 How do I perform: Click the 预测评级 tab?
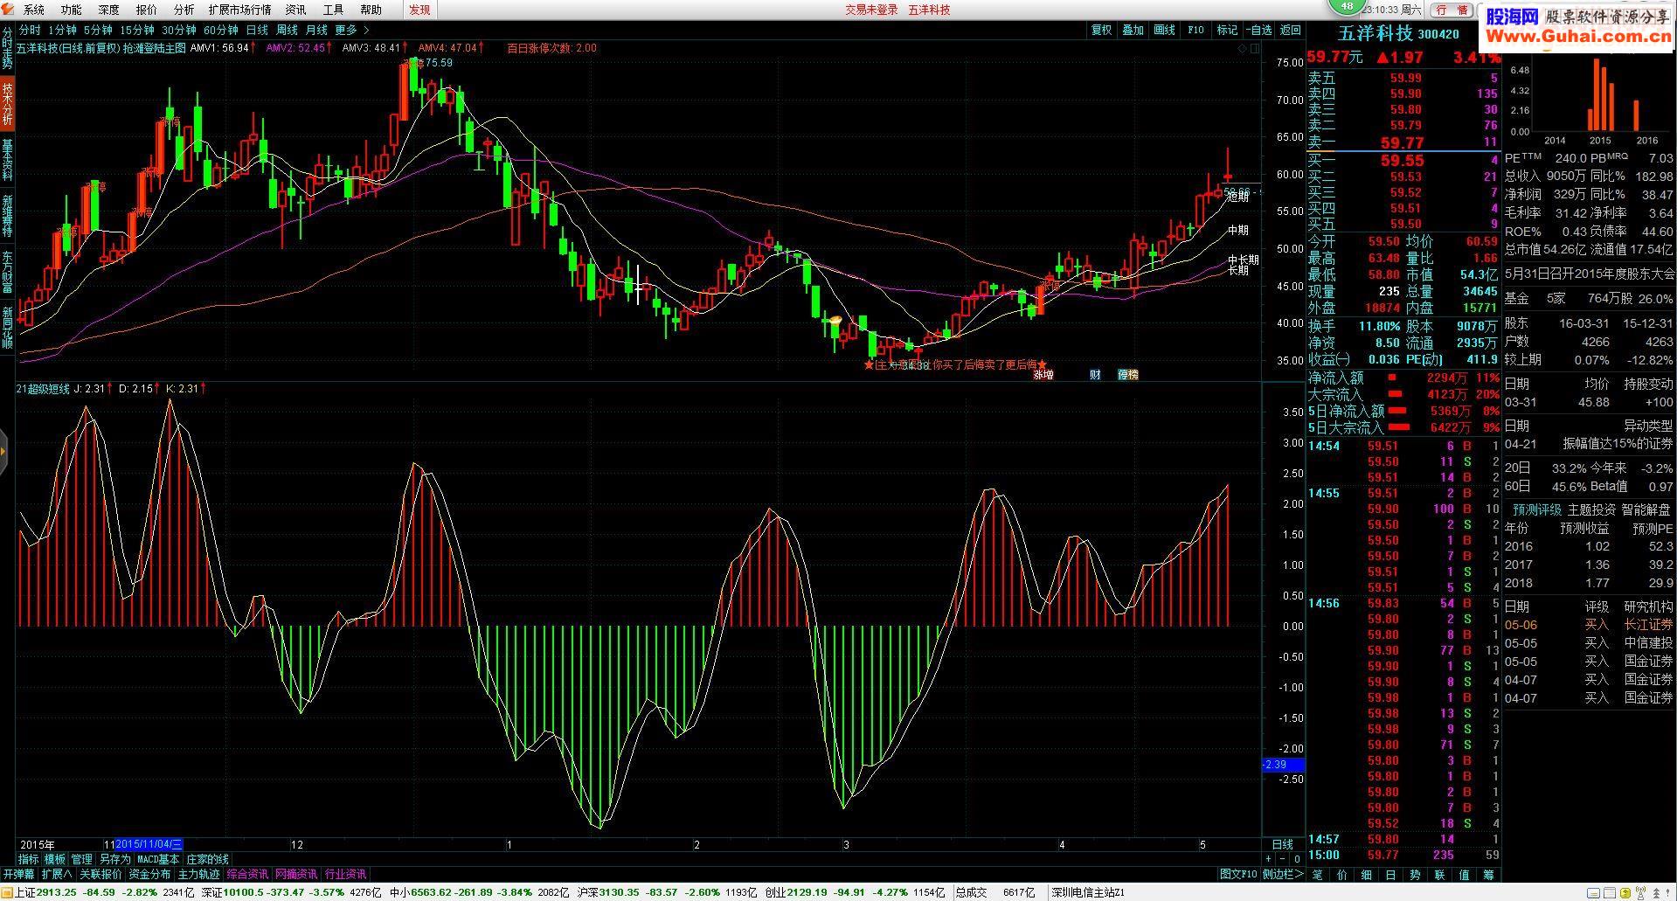pos(1536,509)
